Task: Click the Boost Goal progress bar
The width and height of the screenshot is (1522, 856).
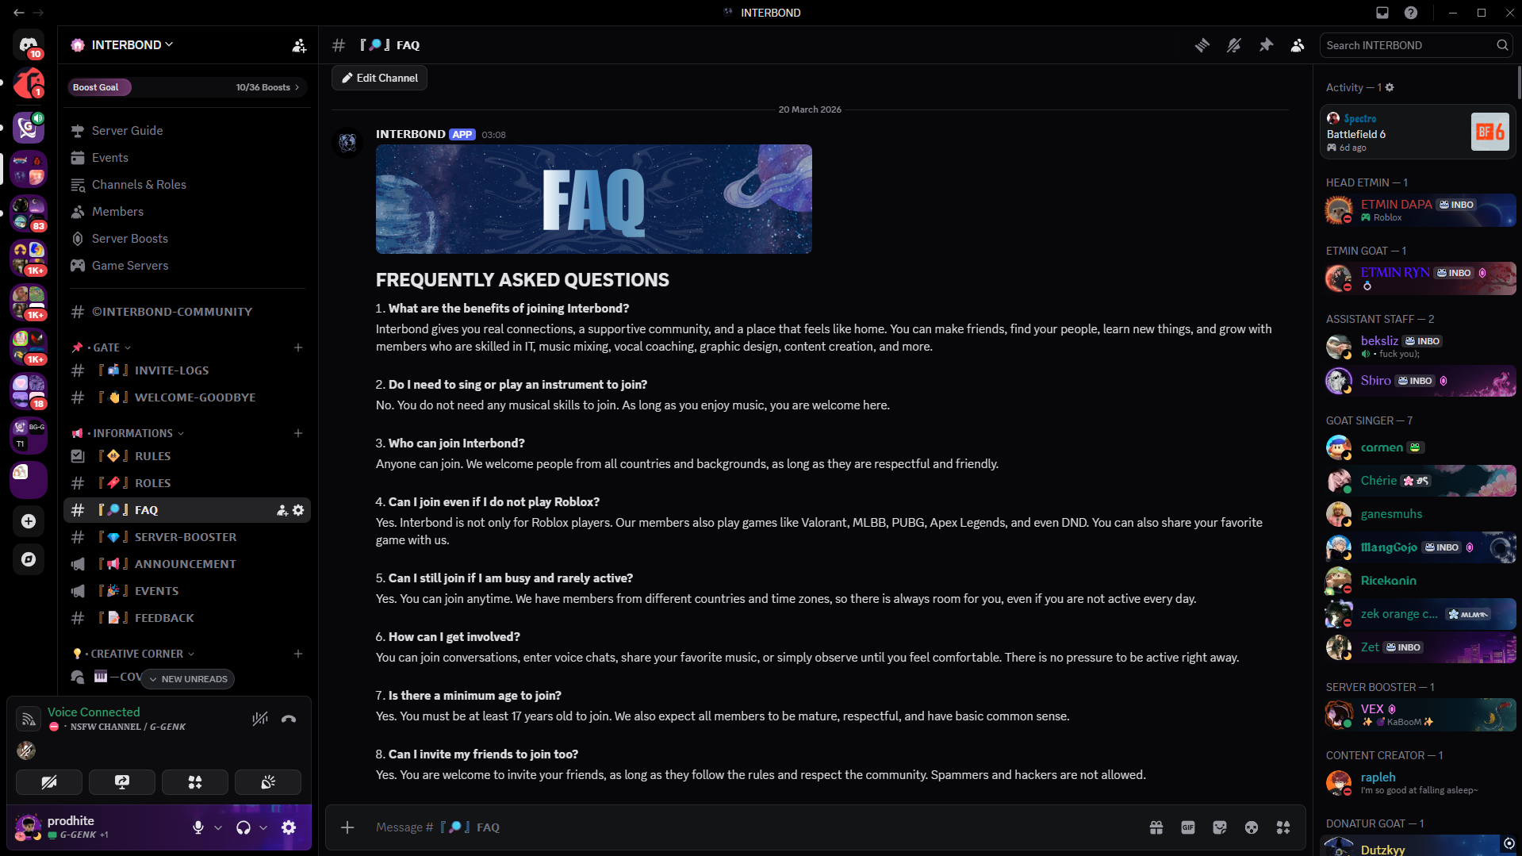Action: click(187, 87)
